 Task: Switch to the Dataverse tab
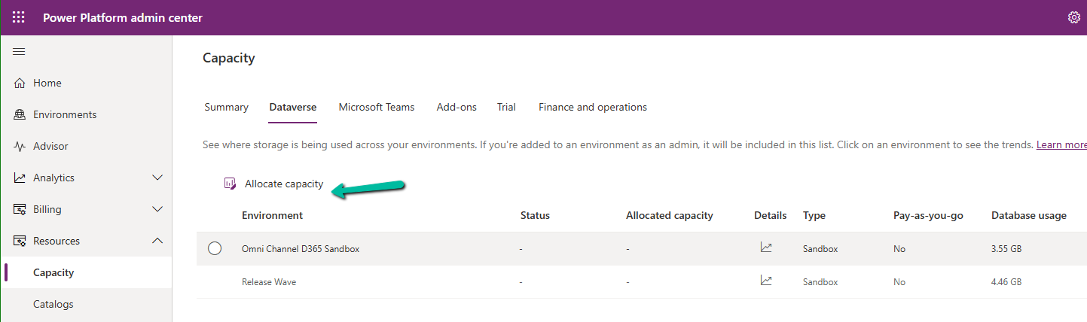[293, 107]
